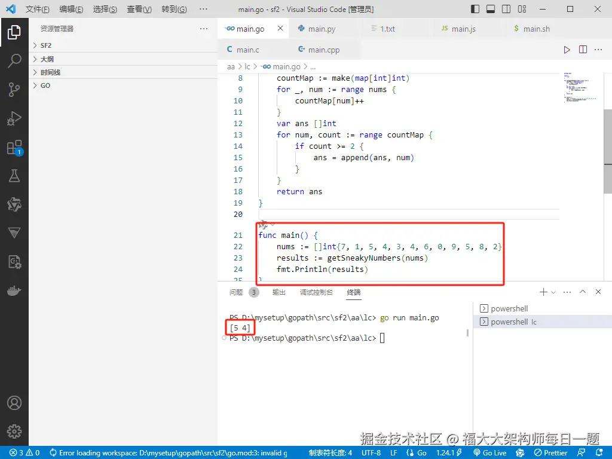This screenshot has width=612, height=459.
Task: Change LF end of line sequence
Action: [394, 453]
